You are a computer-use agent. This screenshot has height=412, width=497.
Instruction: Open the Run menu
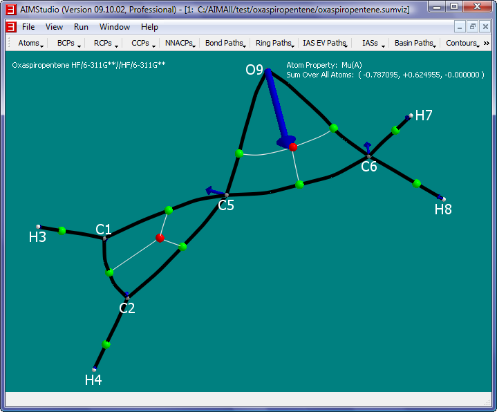81,27
